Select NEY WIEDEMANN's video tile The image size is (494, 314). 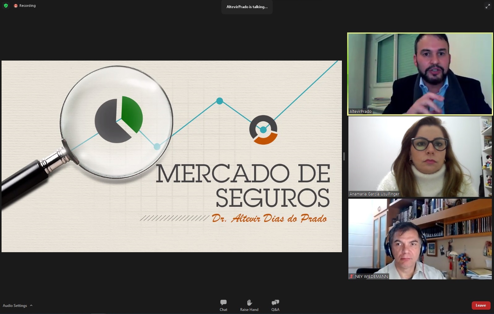click(420, 239)
